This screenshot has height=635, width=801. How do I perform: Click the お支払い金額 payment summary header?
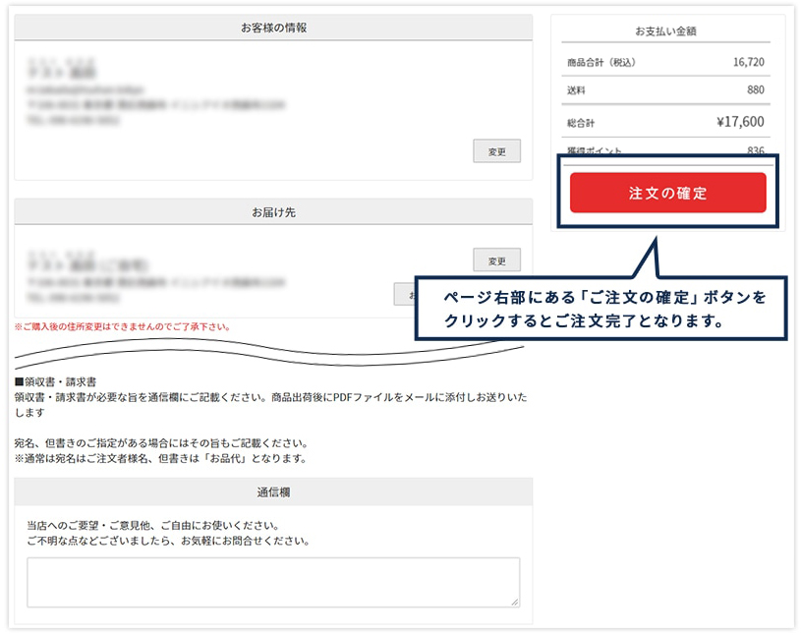[664, 29]
